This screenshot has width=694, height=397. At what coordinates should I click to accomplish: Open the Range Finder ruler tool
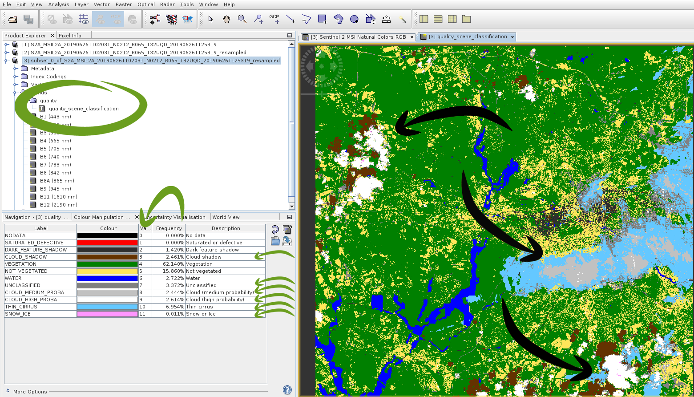point(386,19)
